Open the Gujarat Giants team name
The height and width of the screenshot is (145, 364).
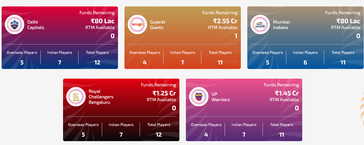pyautogui.click(x=158, y=25)
